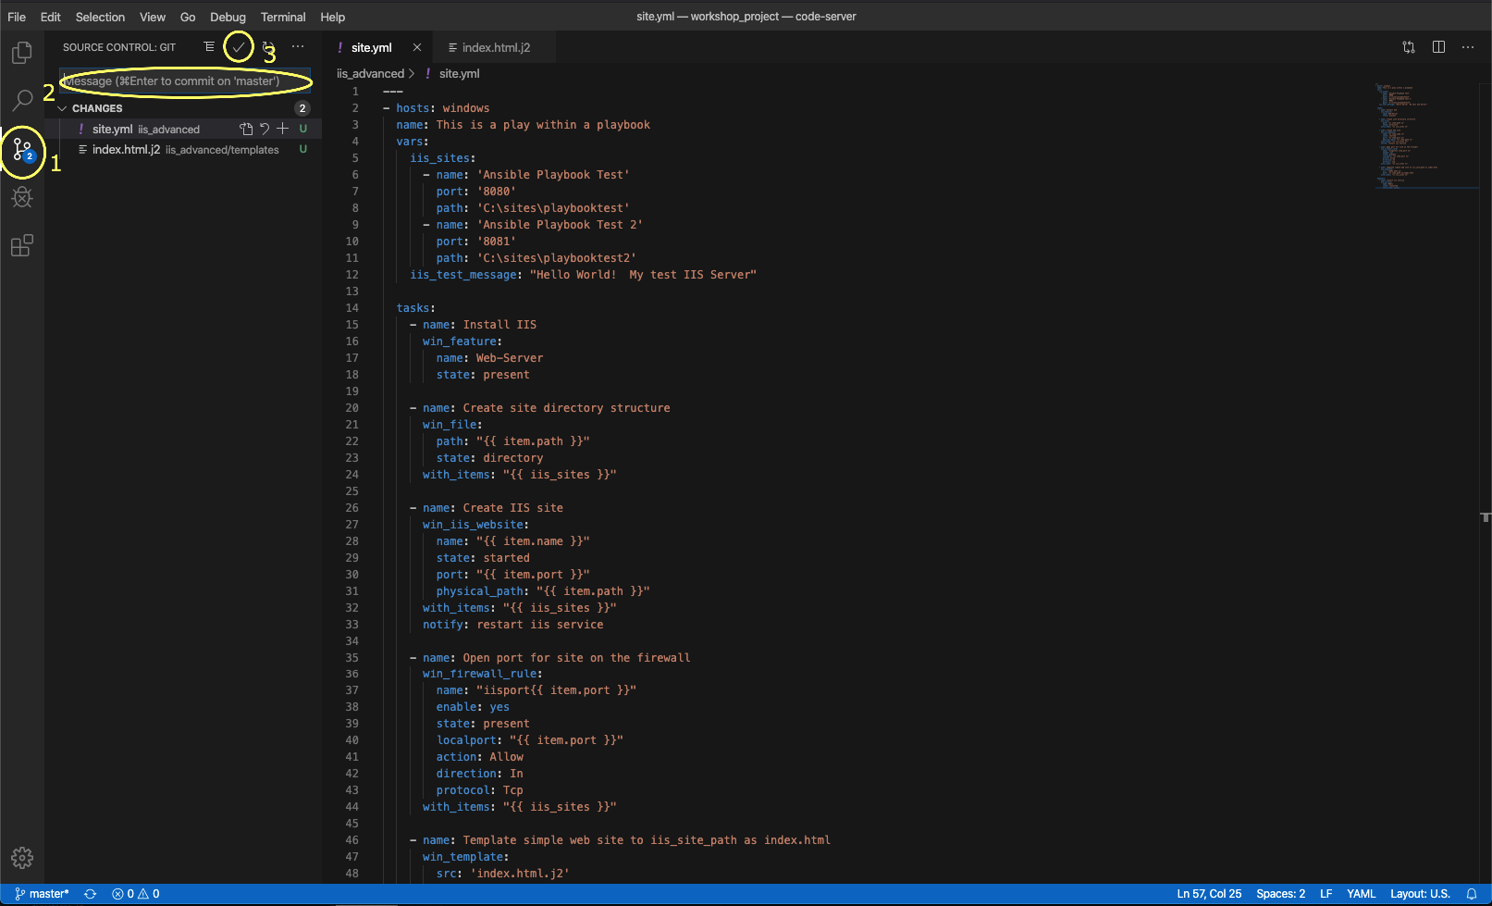
Task: Click the Synchronize Changes icon in status bar
Action: (x=90, y=894)
